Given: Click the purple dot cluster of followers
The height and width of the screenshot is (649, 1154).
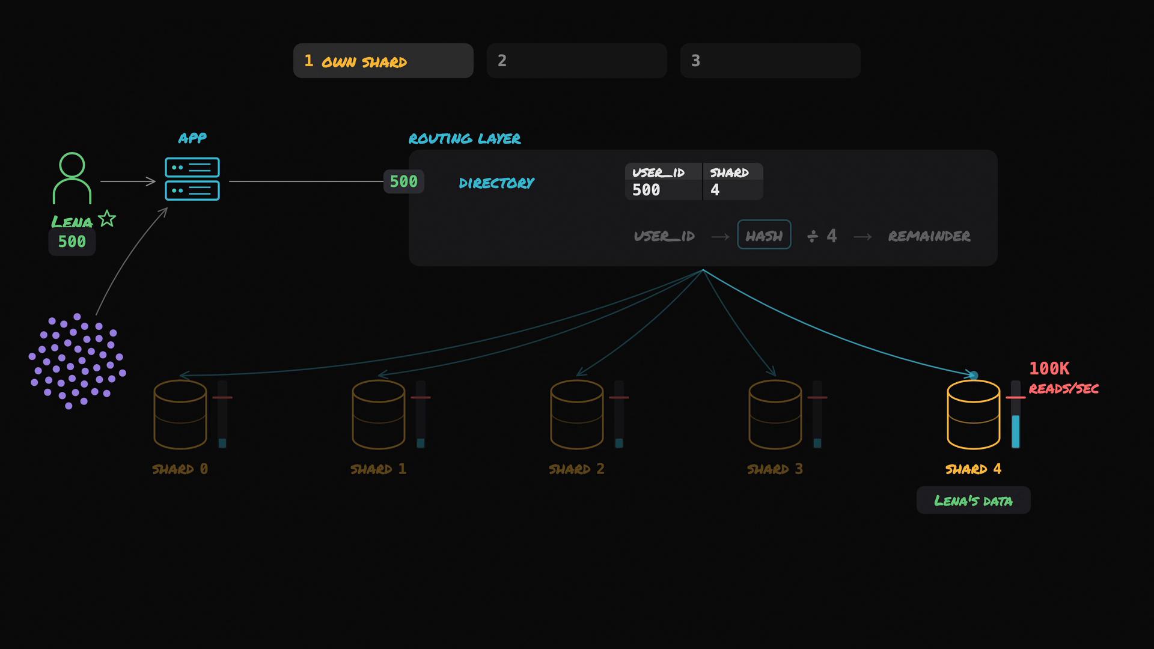Looking at the screenshot, I should point(77,361).
